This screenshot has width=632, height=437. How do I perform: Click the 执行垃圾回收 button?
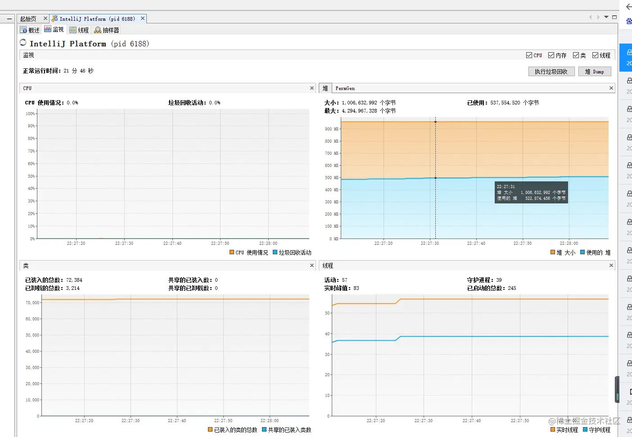point(551,72)
